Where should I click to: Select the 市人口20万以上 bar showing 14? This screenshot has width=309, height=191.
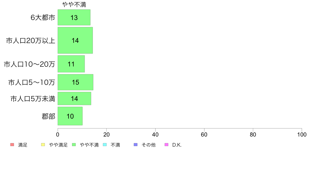click(x=75, y=40)
